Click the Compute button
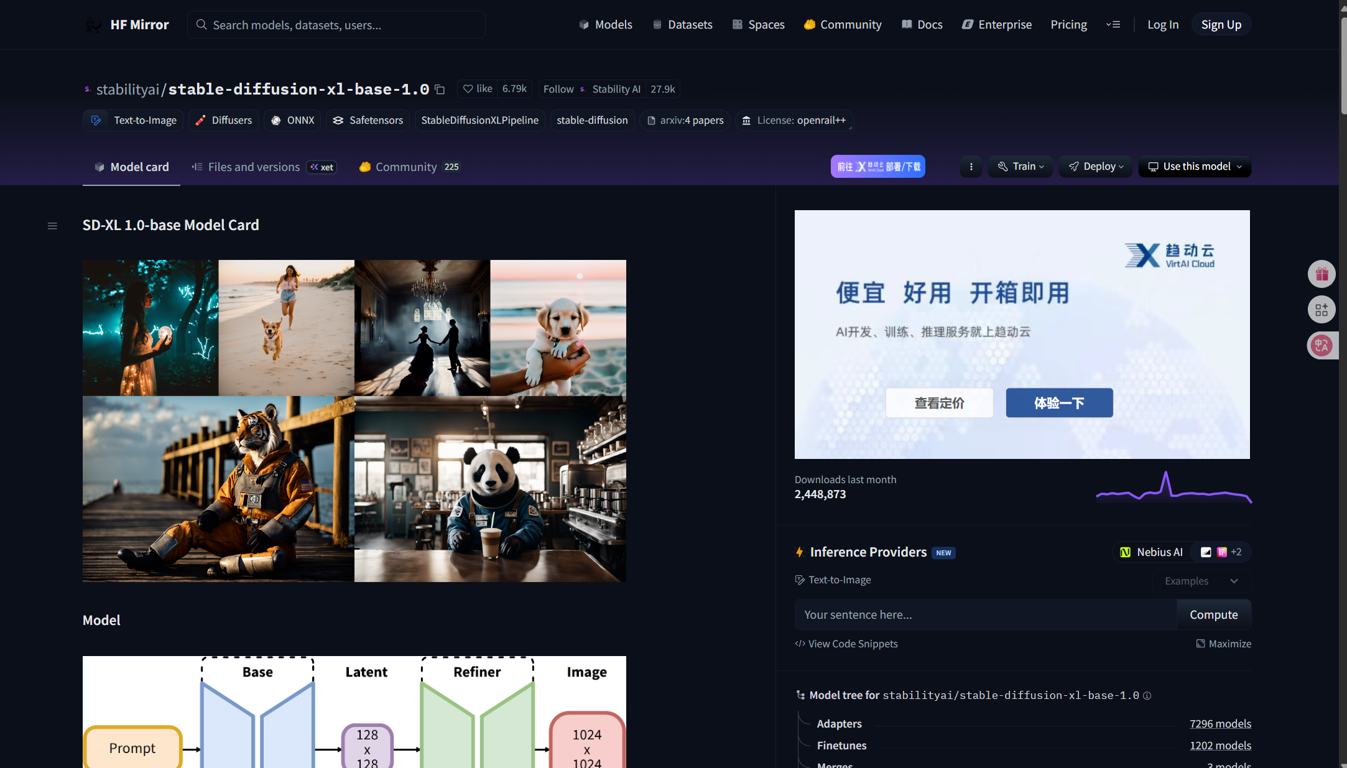This screenshot has width=1347, height=768. pyautogui.click(x=1213, y=615)
